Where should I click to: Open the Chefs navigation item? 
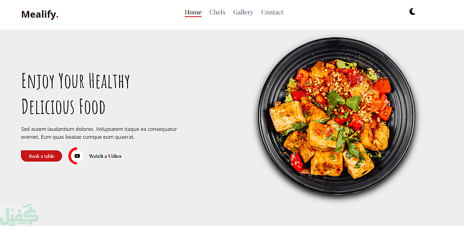click(x=217, y=12)
